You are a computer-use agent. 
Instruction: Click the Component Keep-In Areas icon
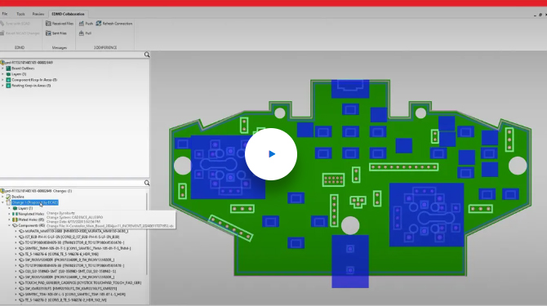8,80
